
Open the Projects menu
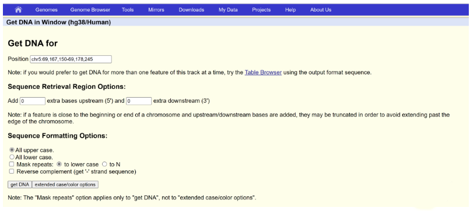click(261, 10)
